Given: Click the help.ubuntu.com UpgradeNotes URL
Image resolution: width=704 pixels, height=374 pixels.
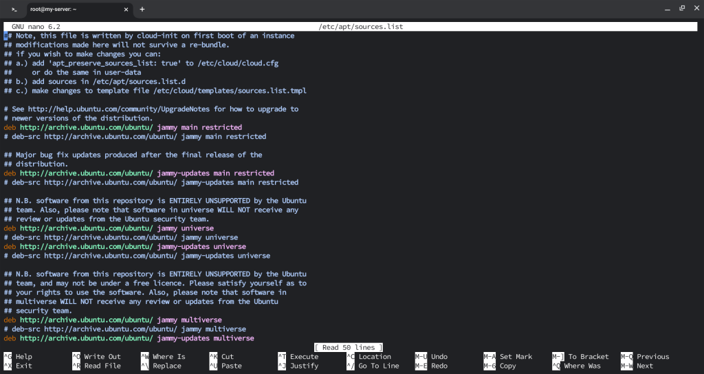Looking at the screenshot, I should 119,109.
